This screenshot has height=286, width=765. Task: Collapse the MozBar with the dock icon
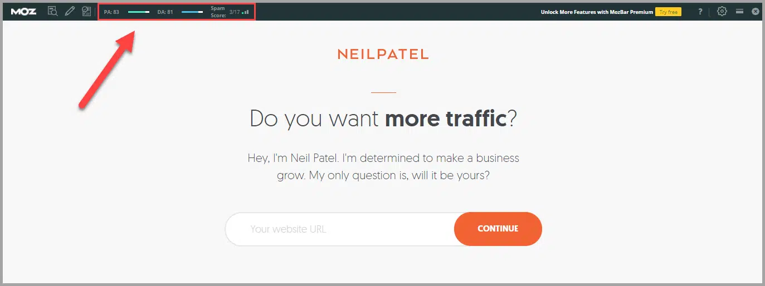click(x=739, y=11)
